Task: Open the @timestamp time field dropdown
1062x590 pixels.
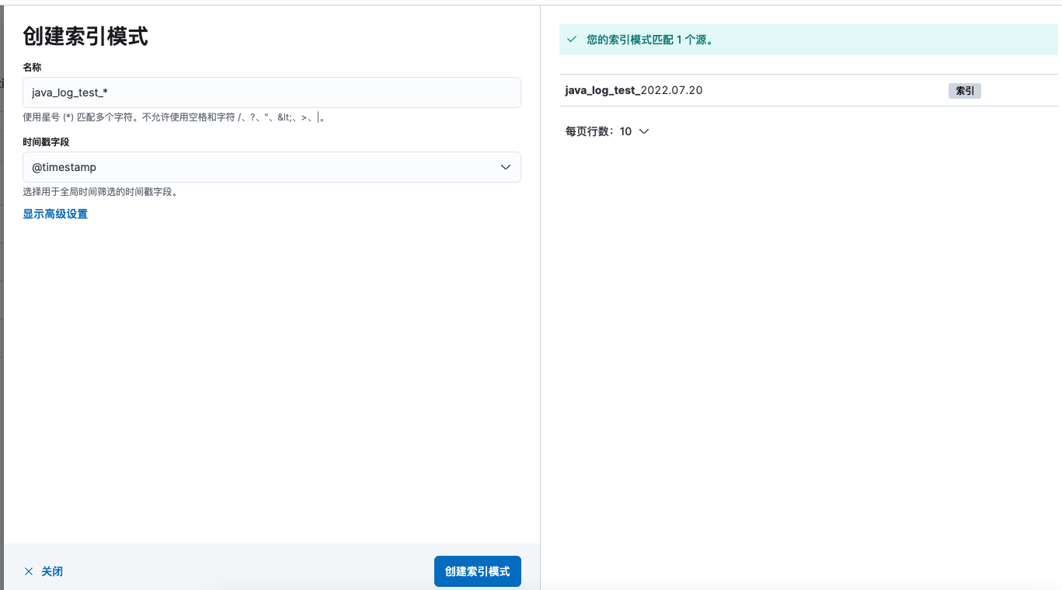Action: pyautogui.click(x=272, y=167)
